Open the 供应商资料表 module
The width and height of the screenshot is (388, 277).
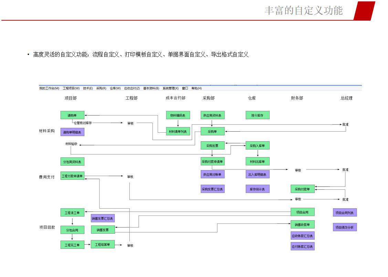coord(212,115)
